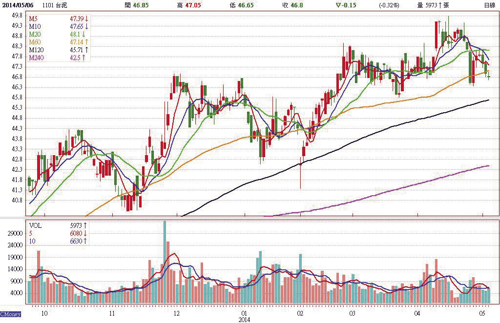Toggle the M120 moving average legend entry
Screen dimensions: 500x323
(x=37, y=50)
